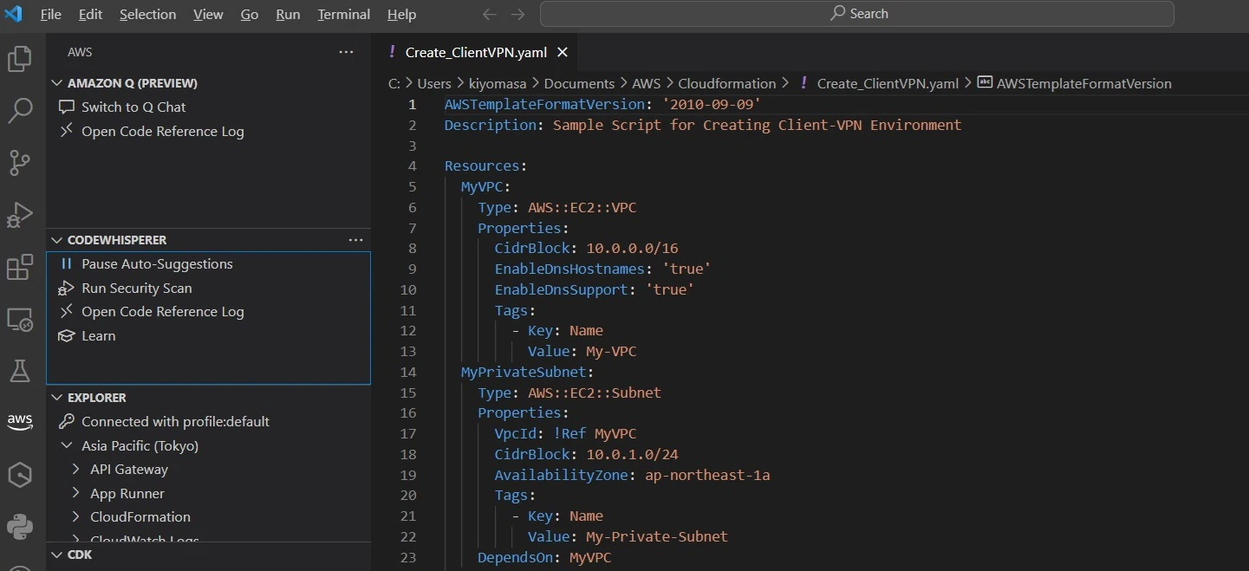Close the Create_ClientVPN.yaml tab

(x=562, y=52)
